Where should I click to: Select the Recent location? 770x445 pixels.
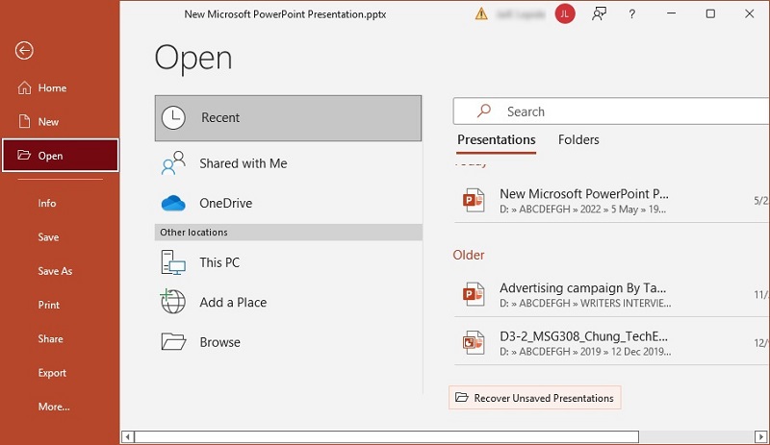point(288,118)
